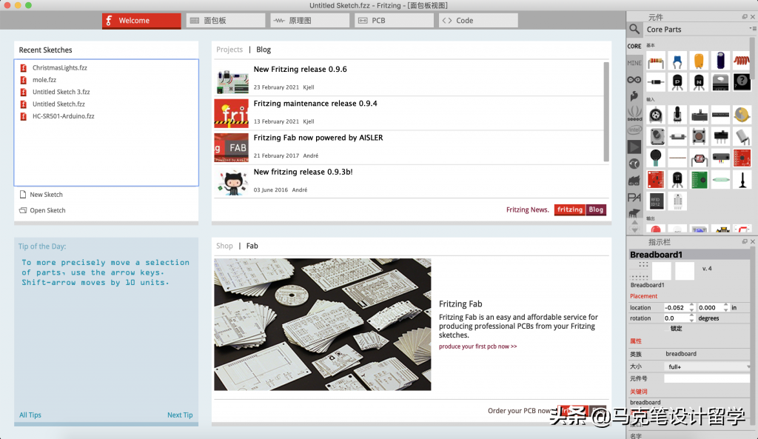Click Open Sketch
The image size is (758, 439).
[42, 210]
